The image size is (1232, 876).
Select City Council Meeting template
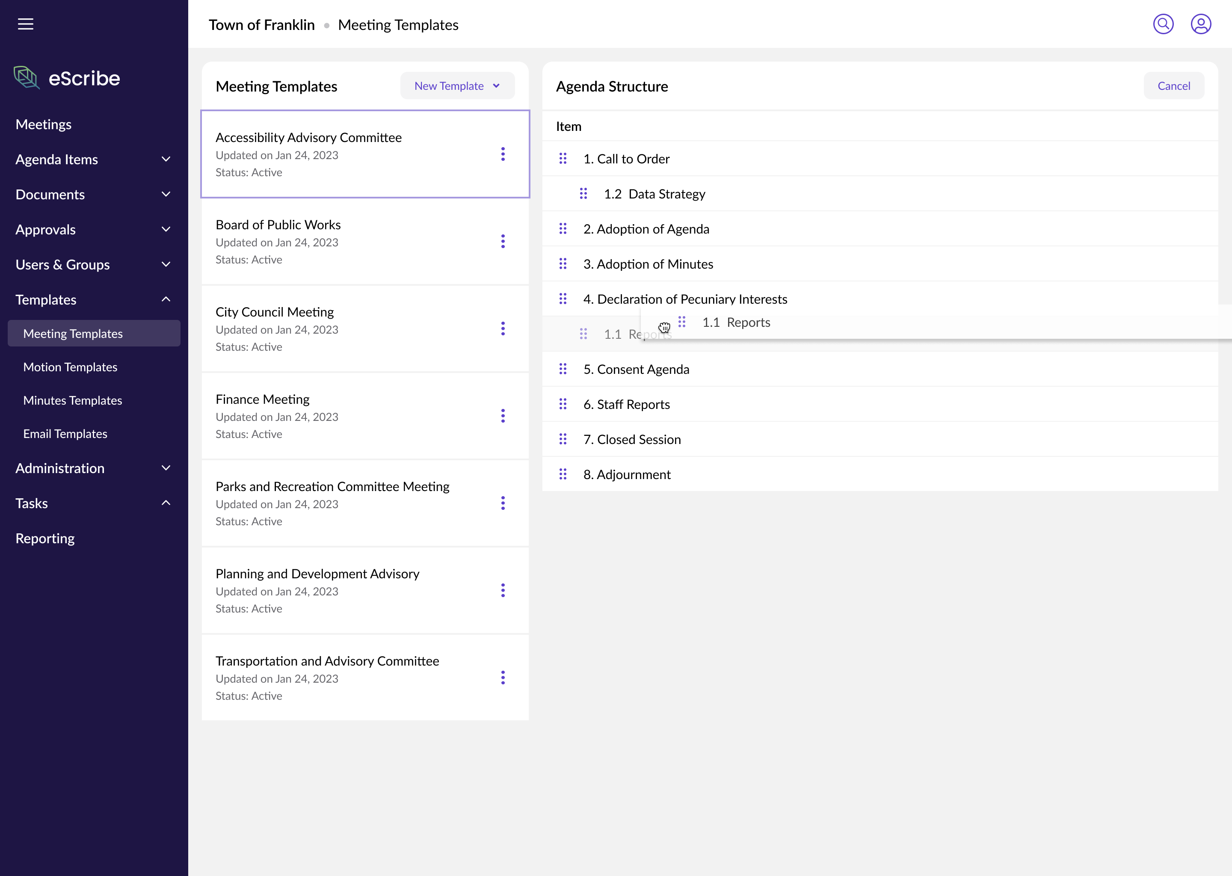[365, 329]
